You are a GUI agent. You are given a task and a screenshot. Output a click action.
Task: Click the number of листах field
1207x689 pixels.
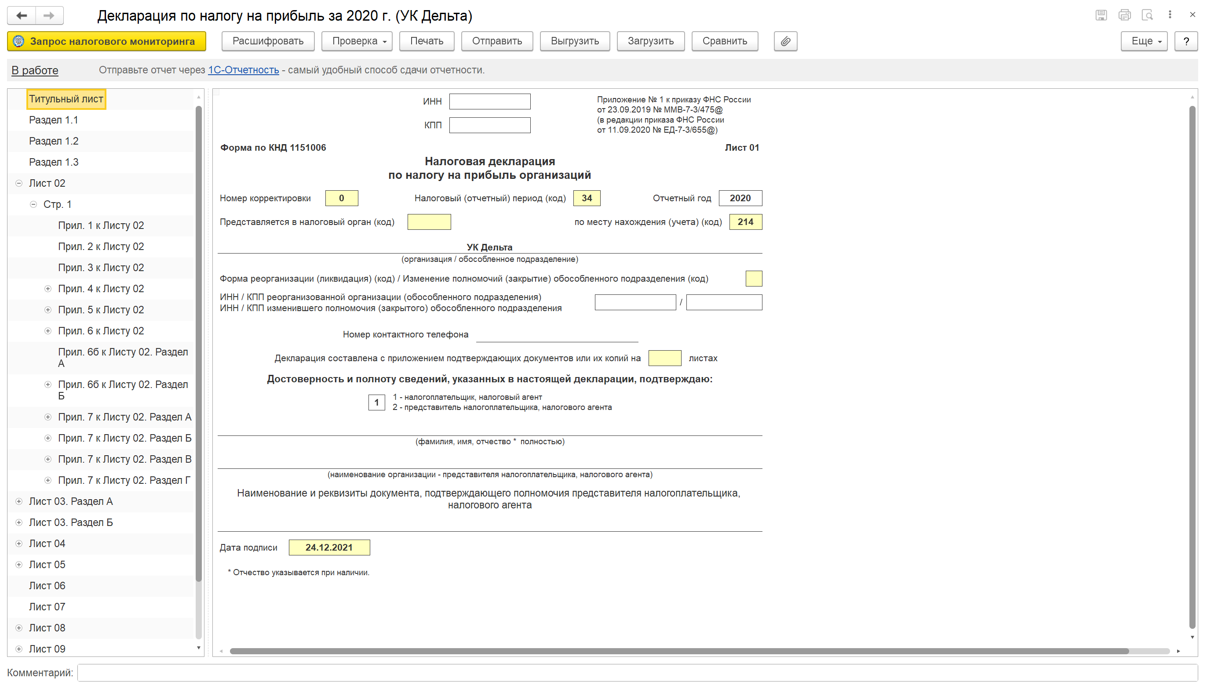[x=664, y=358]
